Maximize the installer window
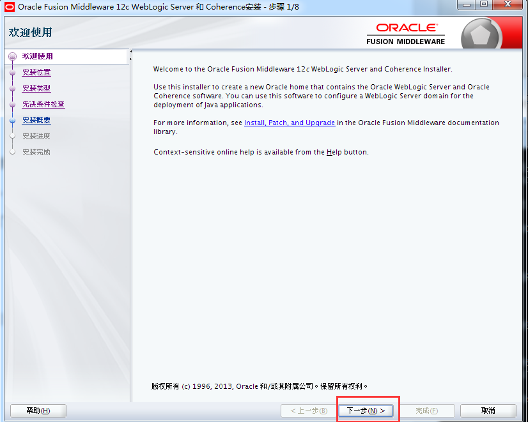The image size is (528, 422). point(484,4)
